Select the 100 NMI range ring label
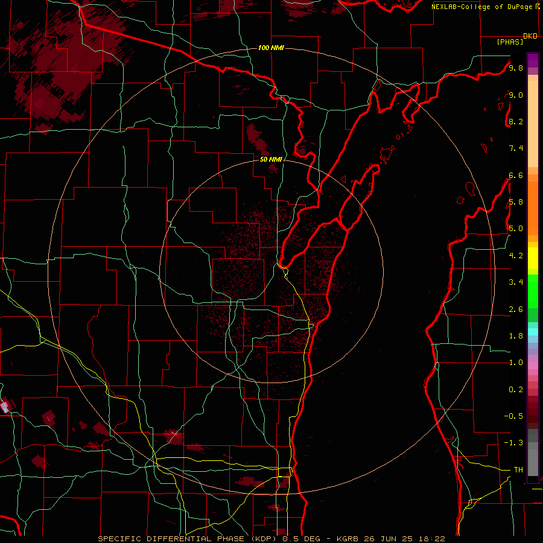543x543 pixels. pos(271,48)
